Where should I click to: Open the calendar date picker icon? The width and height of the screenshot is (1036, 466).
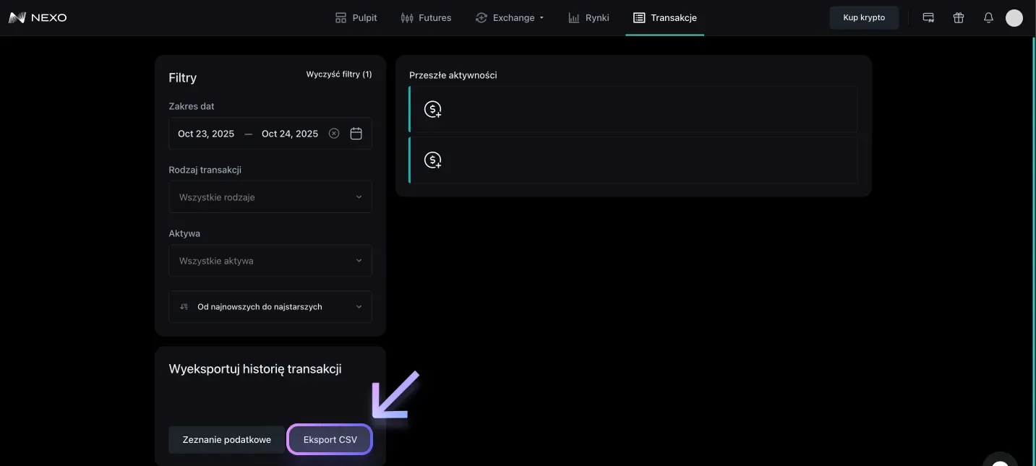[x=356, y=134]
